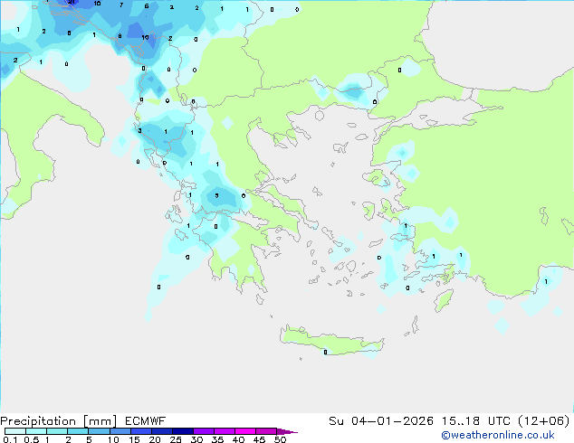
Task: Click the "7" precipitation value on the map
Action: coord(121,5)
